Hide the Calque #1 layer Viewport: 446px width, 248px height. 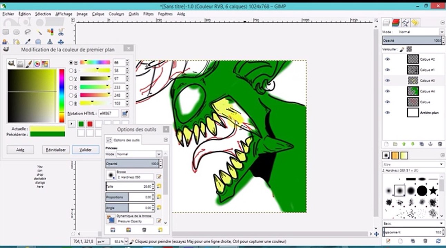(x=387, y=70)
